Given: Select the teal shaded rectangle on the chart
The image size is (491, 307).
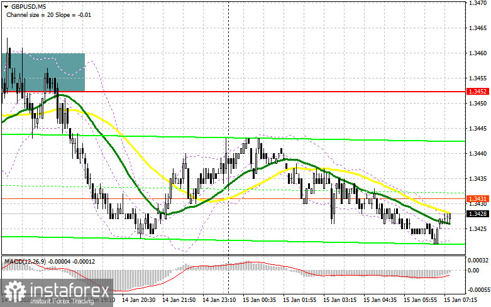Looking at the screenshot, I should click(43, 72).
